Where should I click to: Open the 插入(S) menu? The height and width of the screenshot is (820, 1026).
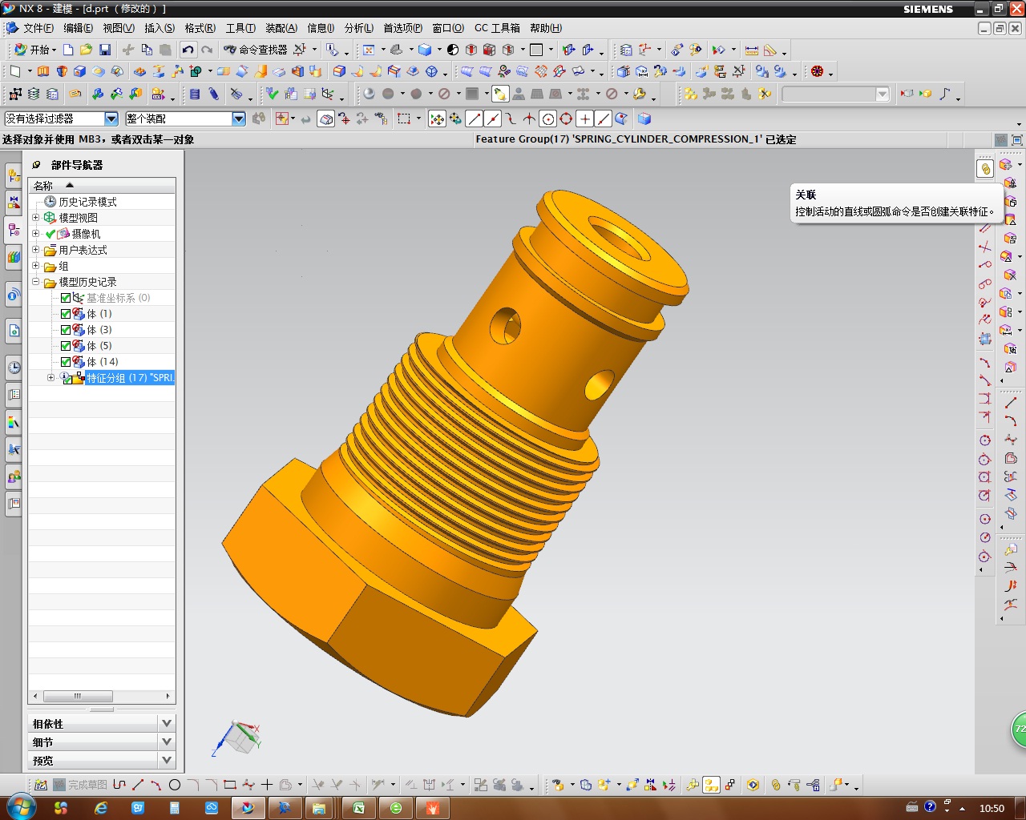click(x=159, y=28)
